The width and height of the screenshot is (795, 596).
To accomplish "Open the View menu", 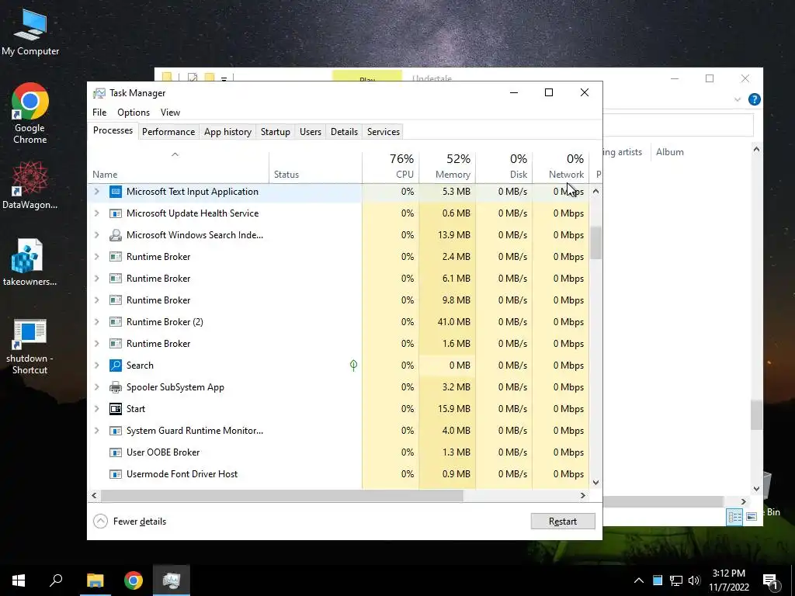I will [x=170, y=113].
